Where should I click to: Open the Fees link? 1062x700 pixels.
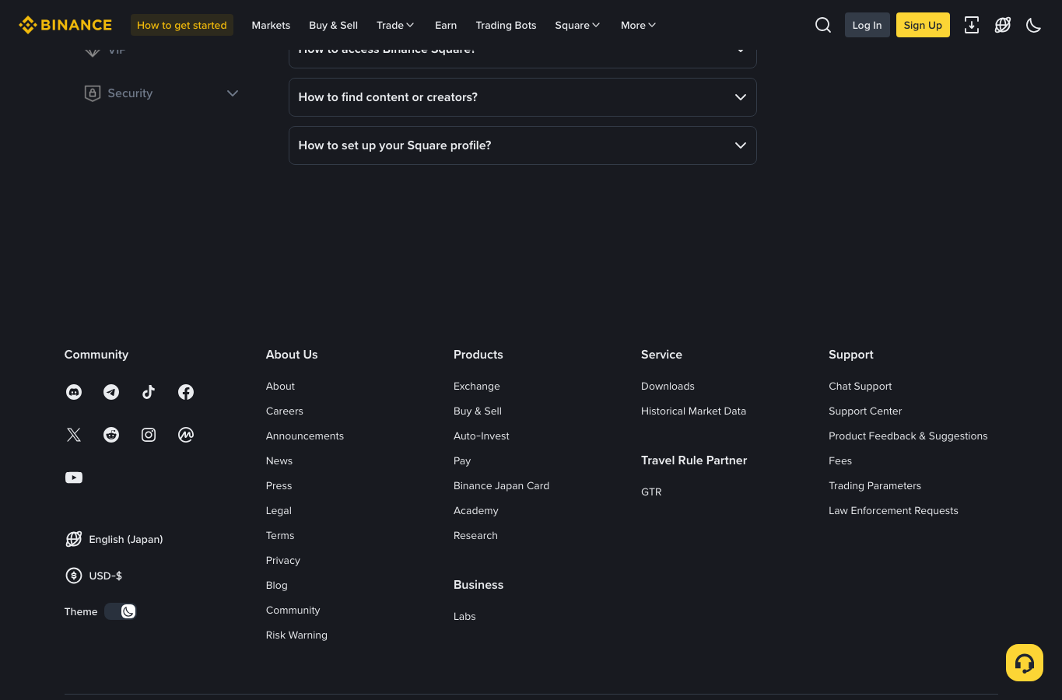(x=840, y=460)
